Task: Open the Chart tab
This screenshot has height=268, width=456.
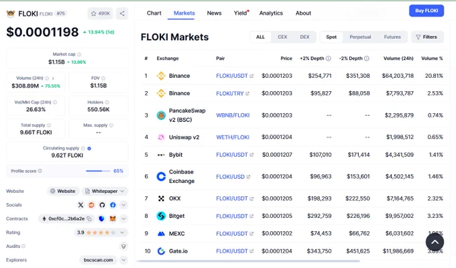Action: (154, 13)
